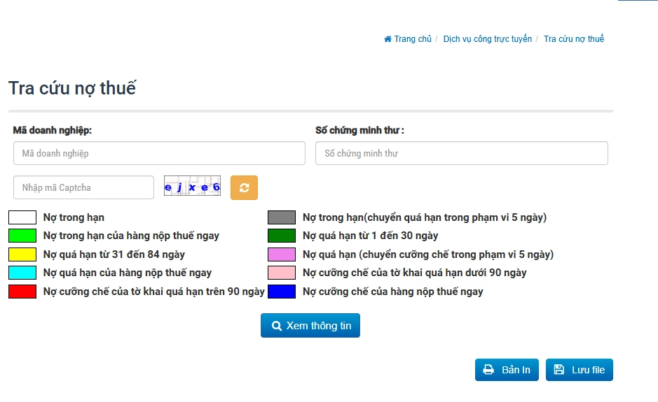Click the blue swatch for cưỡng chế hàng nộp thuế ngay
Viewport: 658px width, 402px height.
pos(282,292)
